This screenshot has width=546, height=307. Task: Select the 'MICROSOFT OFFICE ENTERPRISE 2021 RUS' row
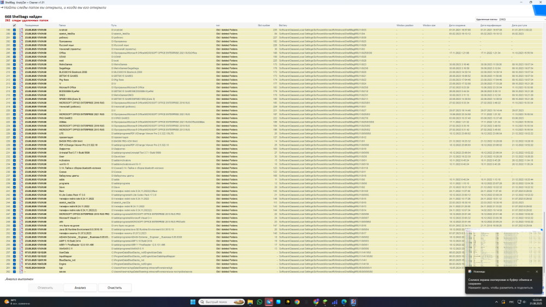pos(271,114)
